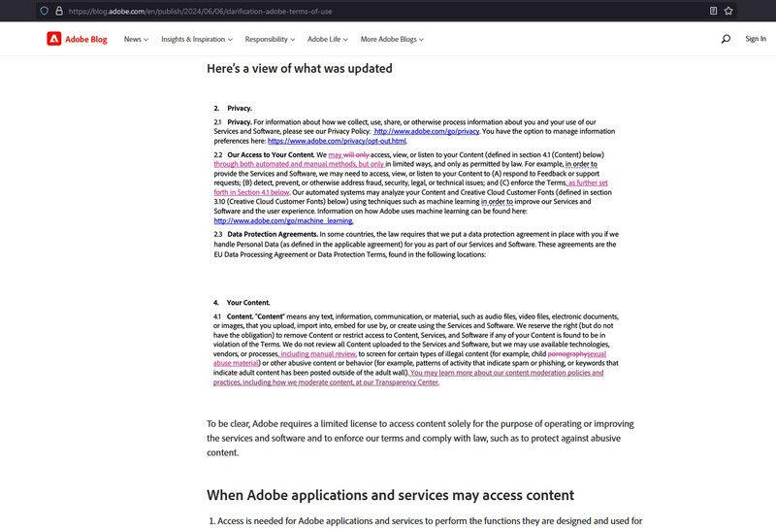Open the machine_learning link
This screenshot has width=776, height=530.
coord(283,220)
